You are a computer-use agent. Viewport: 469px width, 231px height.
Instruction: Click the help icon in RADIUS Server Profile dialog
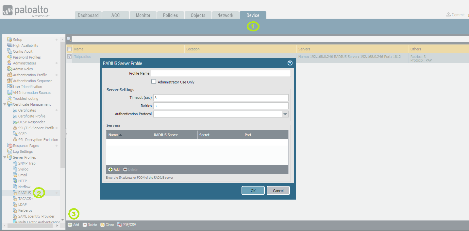290,63
